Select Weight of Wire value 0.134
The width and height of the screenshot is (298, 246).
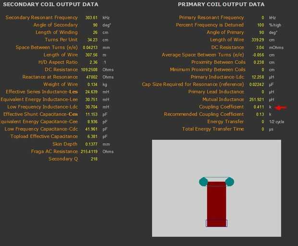[92, 84]
